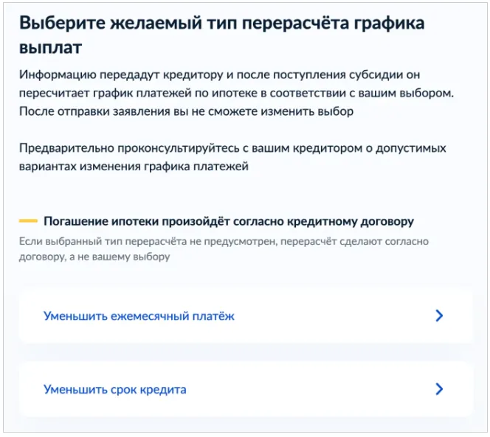
Task: Click the line вариантах изменения графика платежей
Action: click(x=133, y=166)
